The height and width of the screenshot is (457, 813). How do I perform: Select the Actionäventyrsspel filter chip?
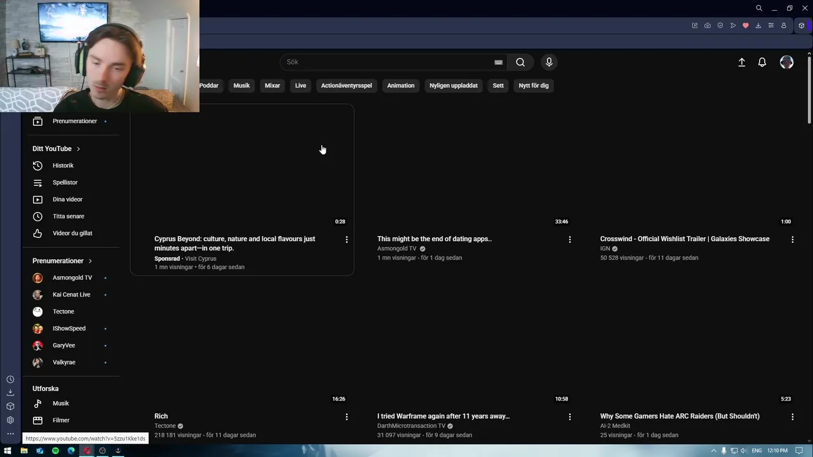pyautogui.click(x=346, y=86)
